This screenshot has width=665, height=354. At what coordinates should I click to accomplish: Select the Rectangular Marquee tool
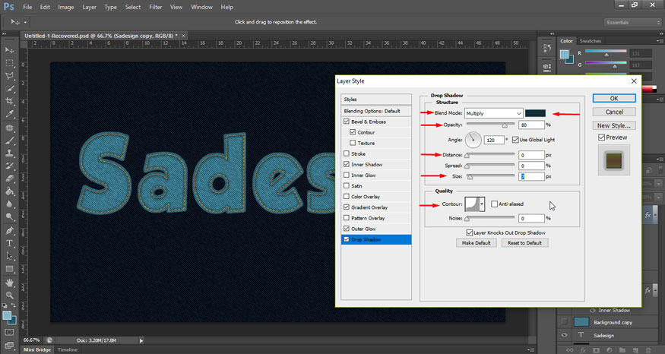coord(9,63)
